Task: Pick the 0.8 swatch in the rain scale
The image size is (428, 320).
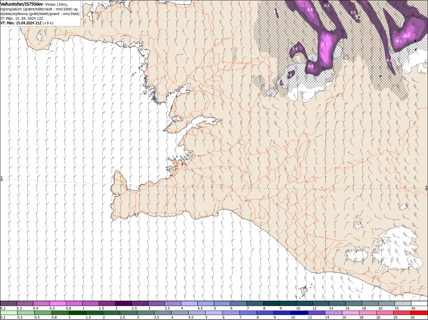Action: 60,313
